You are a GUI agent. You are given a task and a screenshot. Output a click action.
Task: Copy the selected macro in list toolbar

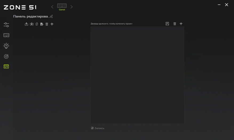point(37,24)
